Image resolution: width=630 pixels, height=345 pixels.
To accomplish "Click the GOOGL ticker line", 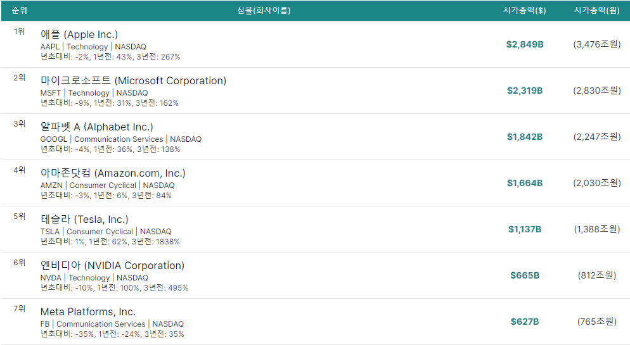I will click(x=121, y=139).
